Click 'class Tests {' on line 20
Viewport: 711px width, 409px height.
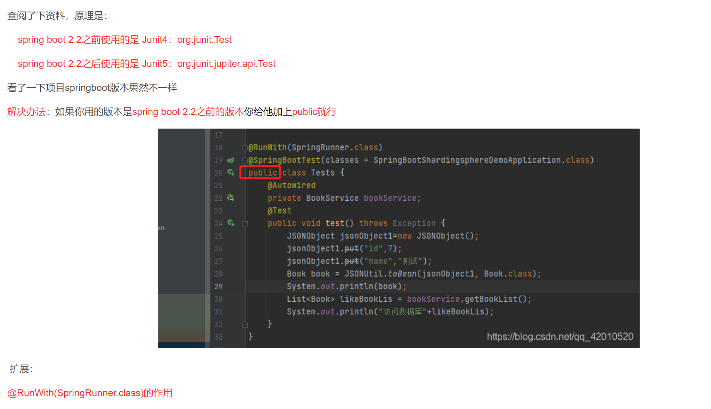(313, 173)
